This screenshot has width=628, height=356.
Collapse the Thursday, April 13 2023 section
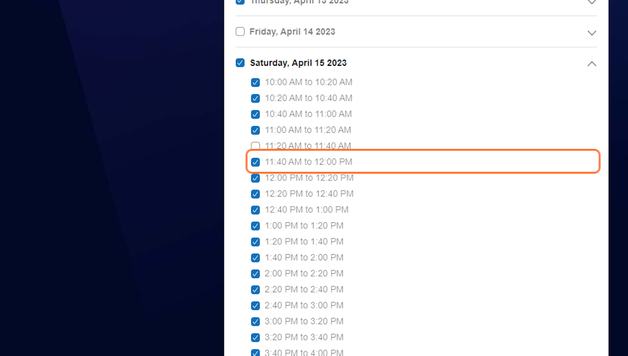point(591,2)
